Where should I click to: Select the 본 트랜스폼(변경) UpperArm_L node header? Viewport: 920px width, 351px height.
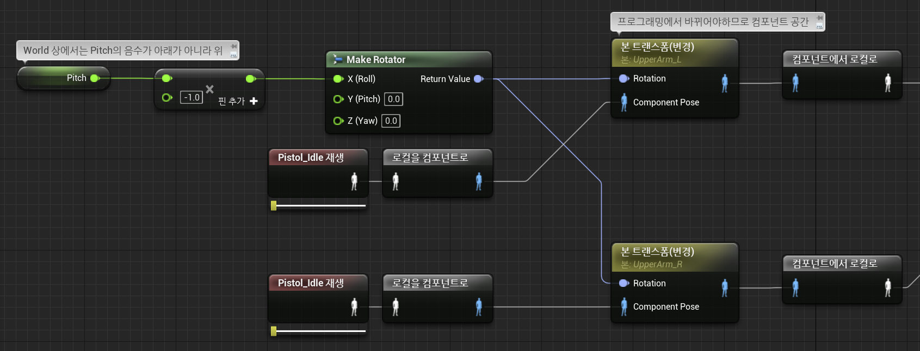coord(675,53)
